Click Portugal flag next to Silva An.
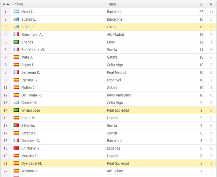The width and height of the screenshot is (217, 177). pos(16,125)
